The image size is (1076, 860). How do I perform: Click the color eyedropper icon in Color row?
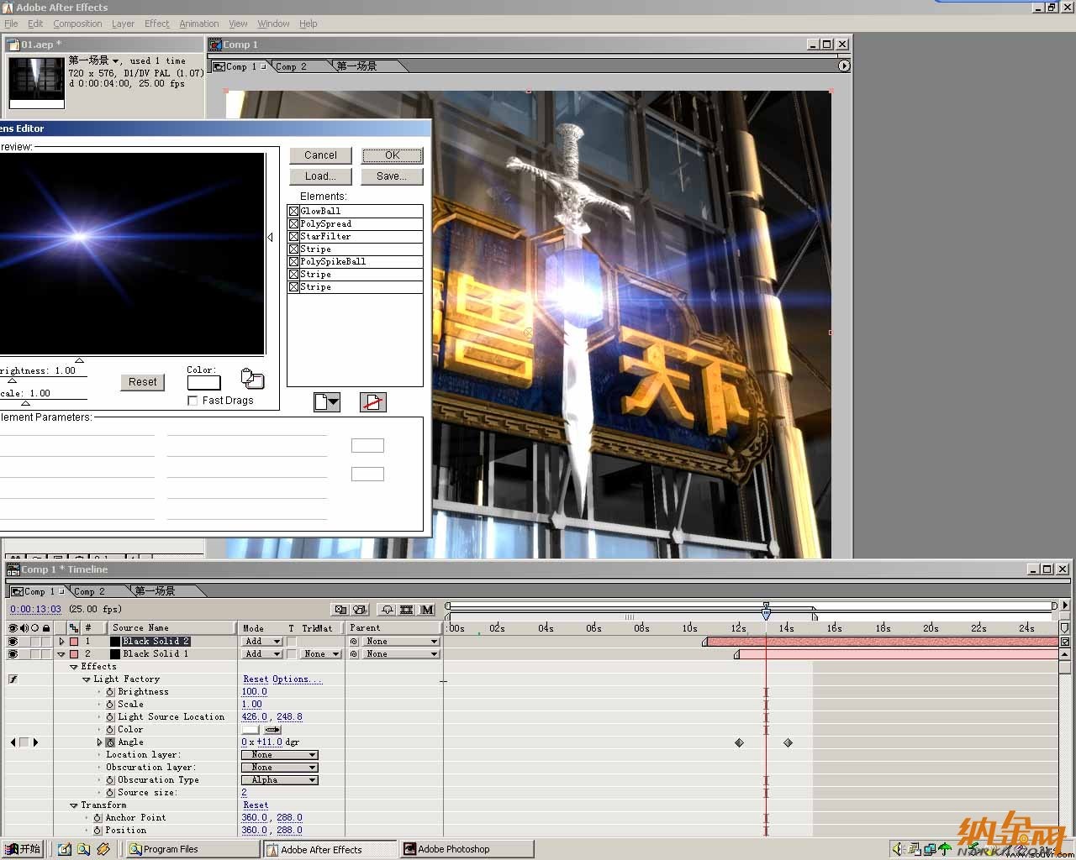coord(272,730)
